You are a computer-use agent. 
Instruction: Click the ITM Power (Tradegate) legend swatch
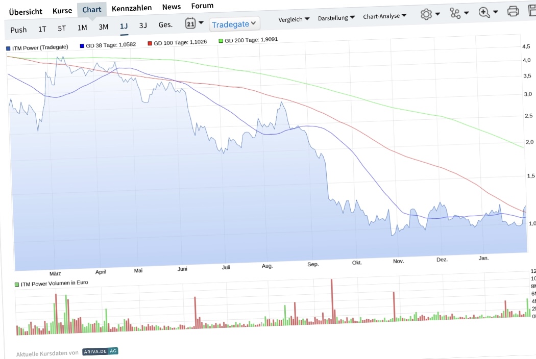tap(8, 48)
